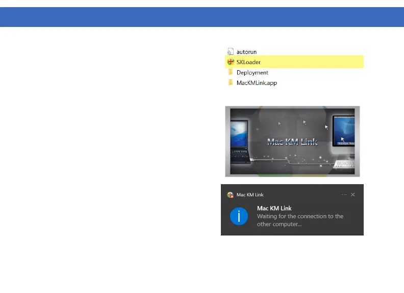Screen dimensions: 404x293
Task: Select the highlighted SKLoader file name
Action: 248,62
